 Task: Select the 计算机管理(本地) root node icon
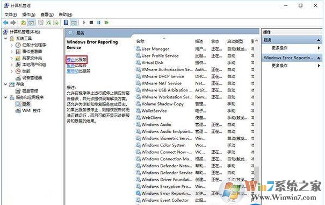6,32
